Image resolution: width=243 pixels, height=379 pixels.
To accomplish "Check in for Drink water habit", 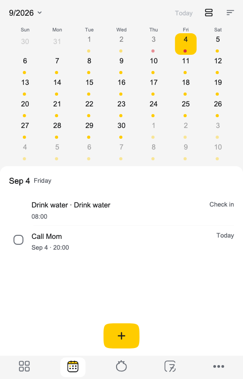I will (221, 204).
